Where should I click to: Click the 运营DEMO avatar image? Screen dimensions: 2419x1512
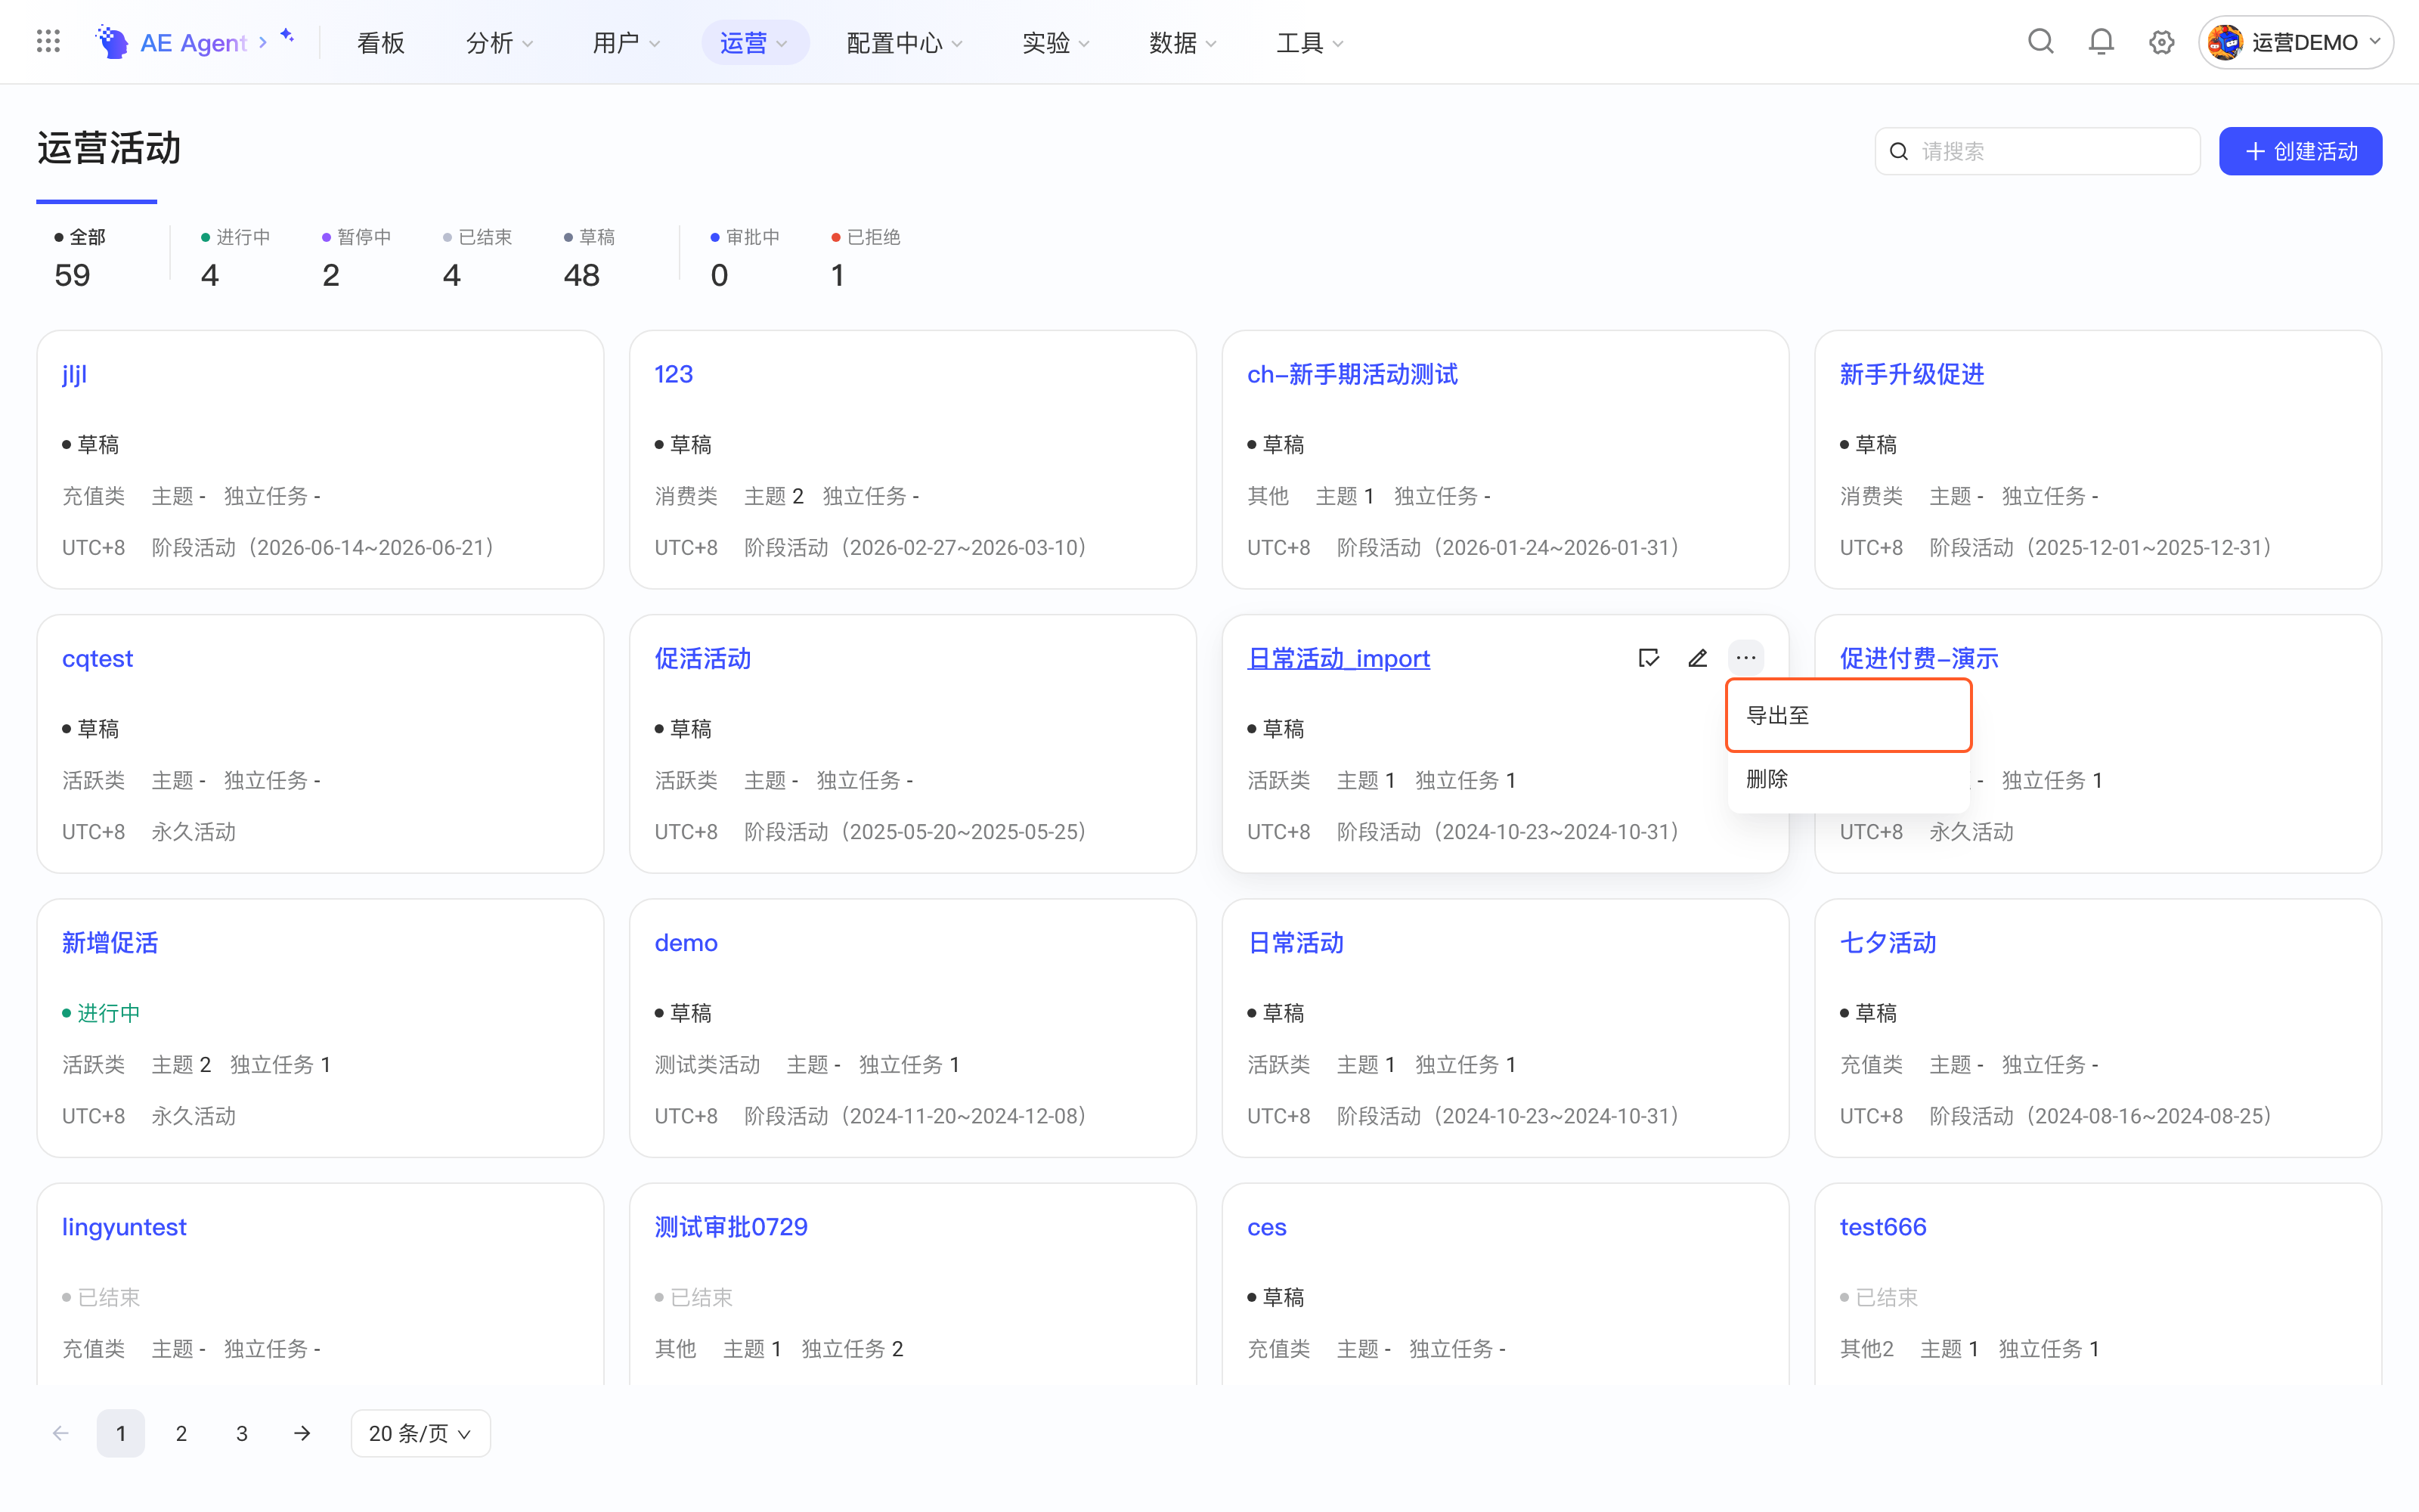pyautogui.click(x=2225, y=42)
